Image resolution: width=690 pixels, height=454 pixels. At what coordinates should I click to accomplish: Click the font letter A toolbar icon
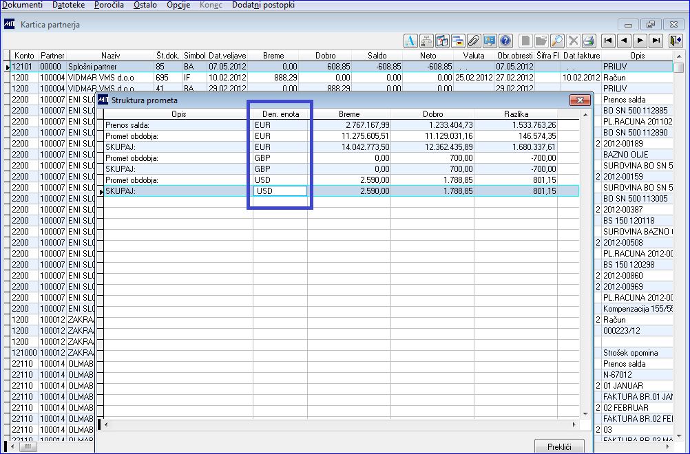(x=410, y=41)
